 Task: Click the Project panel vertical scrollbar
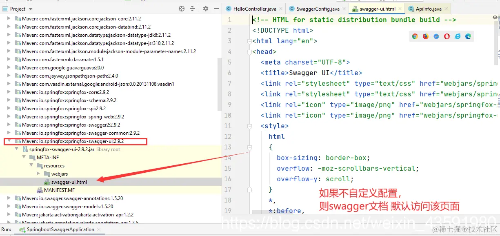(x=220, y=84)
